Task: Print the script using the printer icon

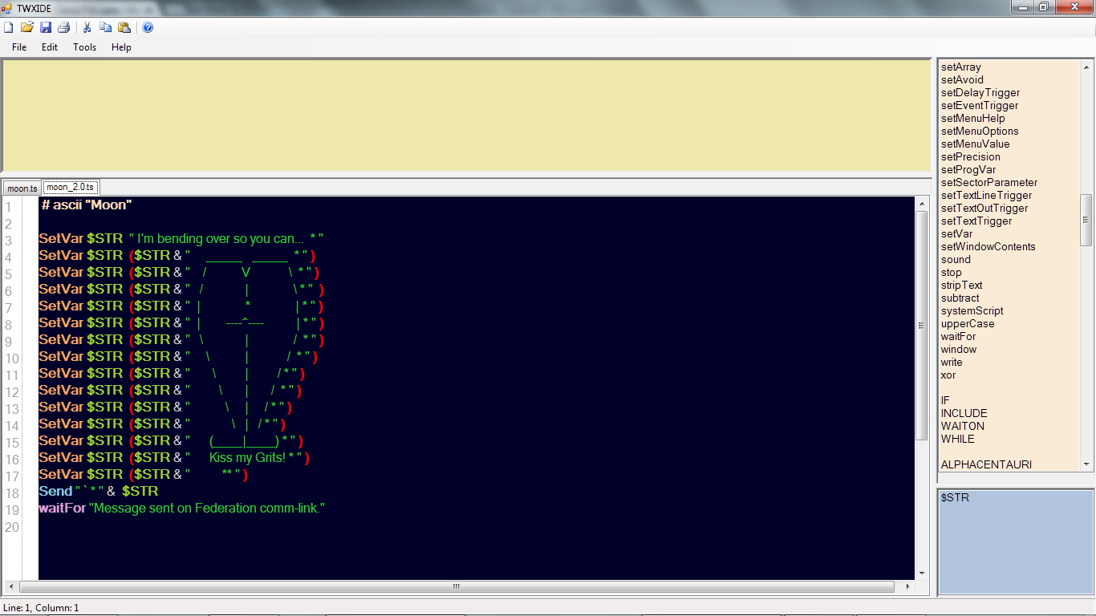Action: click(63, 26)
